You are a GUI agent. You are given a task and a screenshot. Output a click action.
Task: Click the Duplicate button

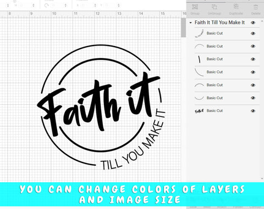(236, 9)
